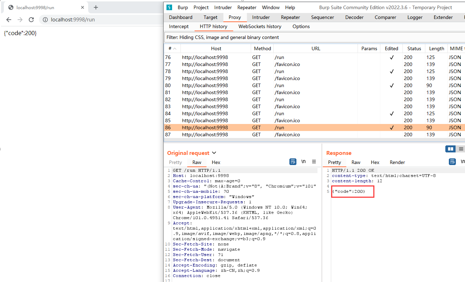Show Response in Render view
The height and width of the screenshot is (282, 465).
[397, 162]
